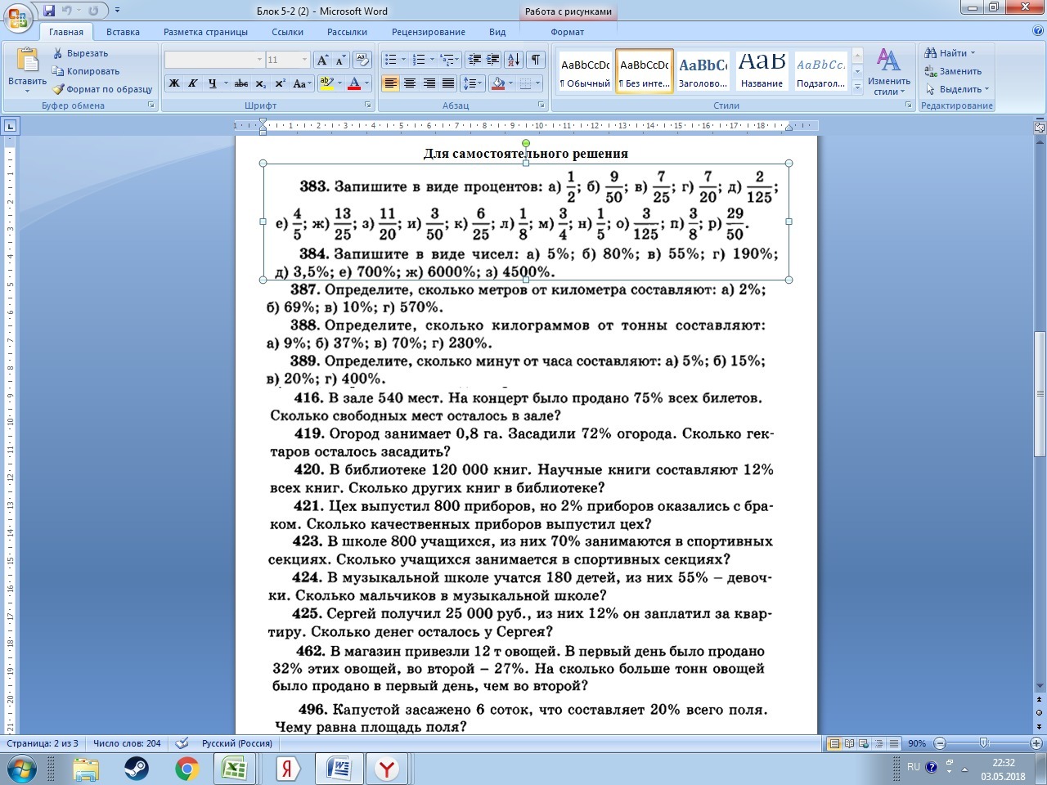Increase paragraph indent

pyautogui.click(x=493, y=60)
